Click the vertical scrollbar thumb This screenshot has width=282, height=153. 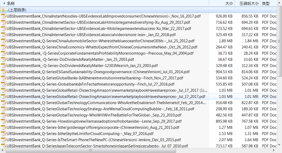(279, 41)
